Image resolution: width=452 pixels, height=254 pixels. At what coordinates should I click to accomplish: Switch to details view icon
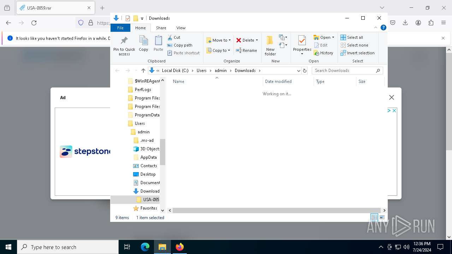pyautogui.click(x=374, y=218)
